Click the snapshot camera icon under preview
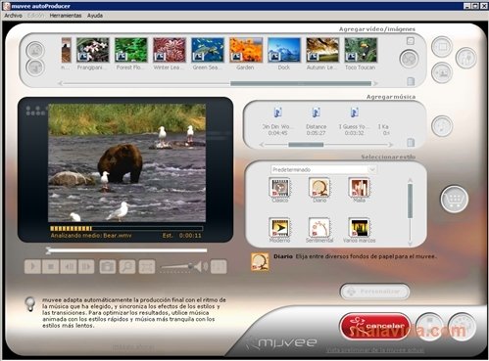Image resolution: width=489 pixels, height=361 pixels. (108, 266)
